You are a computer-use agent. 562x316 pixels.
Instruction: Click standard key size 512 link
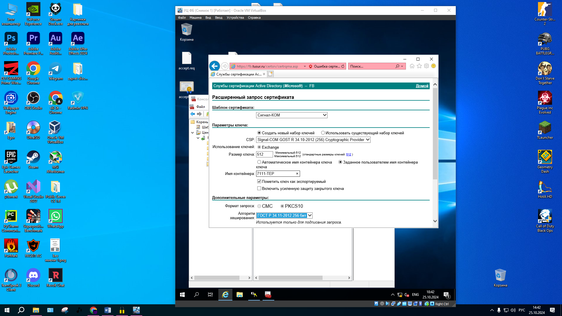348,154
